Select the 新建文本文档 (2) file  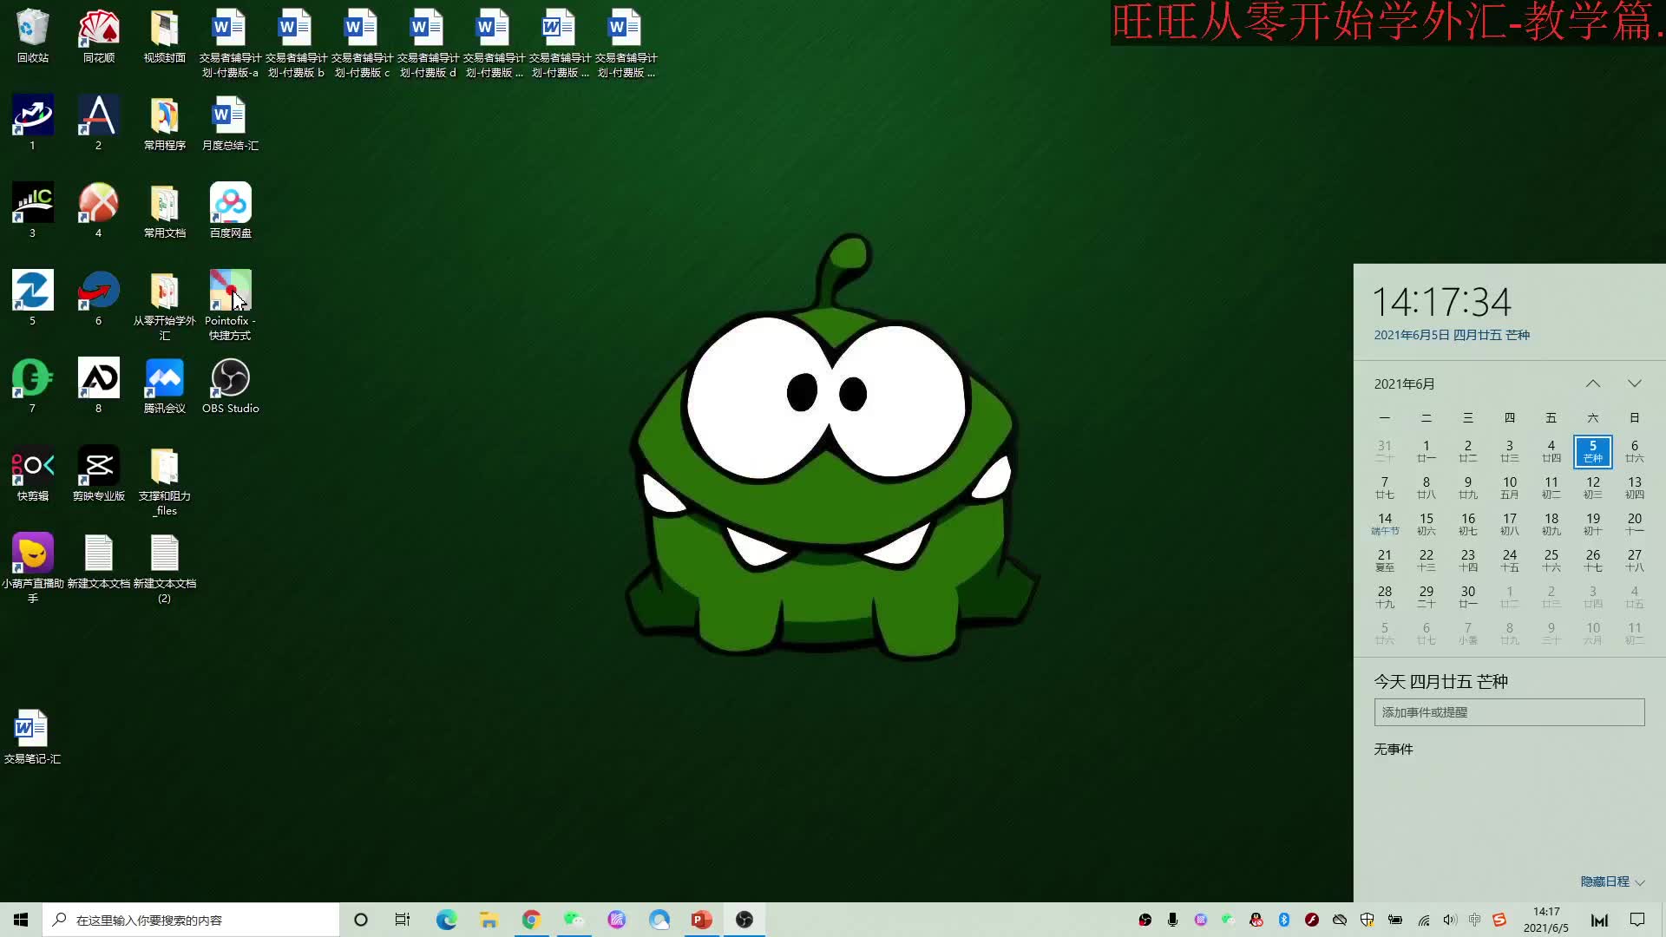164,569
